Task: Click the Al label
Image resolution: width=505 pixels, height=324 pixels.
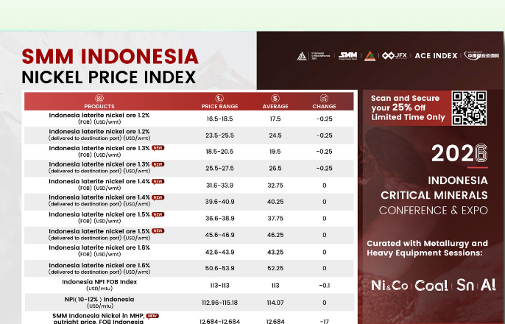Action: pyautogui.click(x=488, y=285)
